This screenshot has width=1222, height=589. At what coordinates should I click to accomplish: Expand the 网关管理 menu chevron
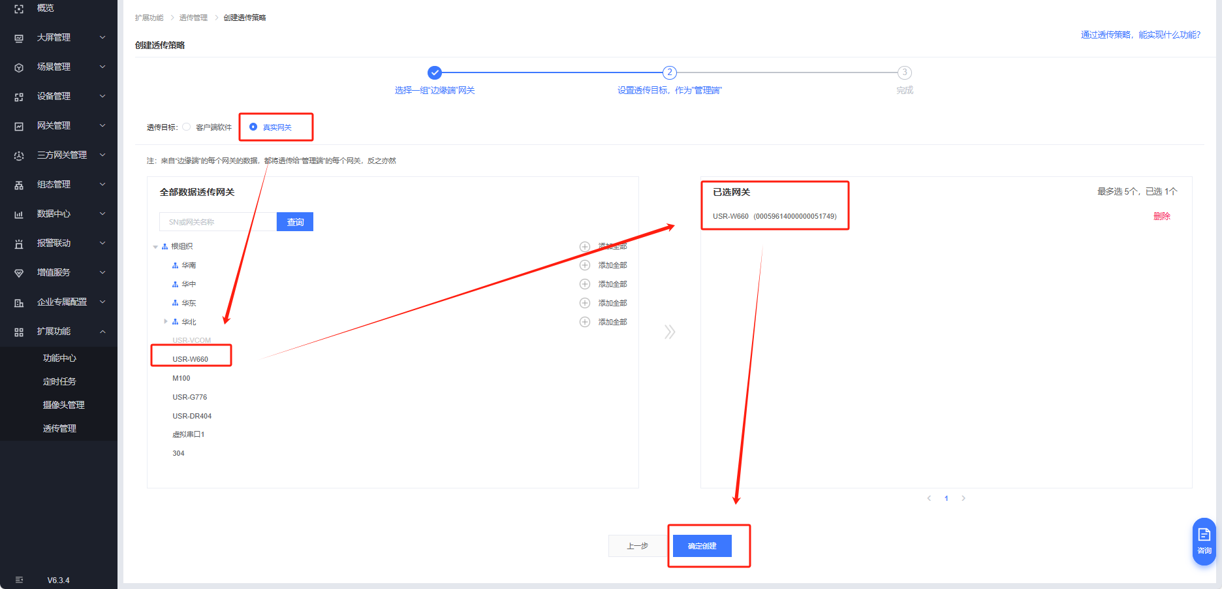(x=102, y=126)
